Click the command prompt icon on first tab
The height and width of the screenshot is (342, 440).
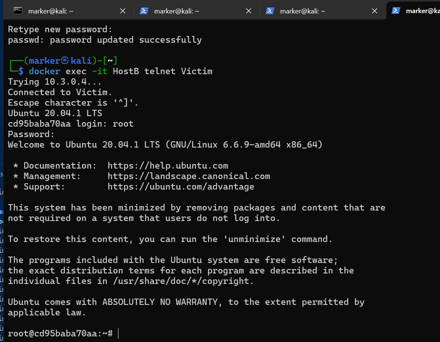tap(18, 11)
